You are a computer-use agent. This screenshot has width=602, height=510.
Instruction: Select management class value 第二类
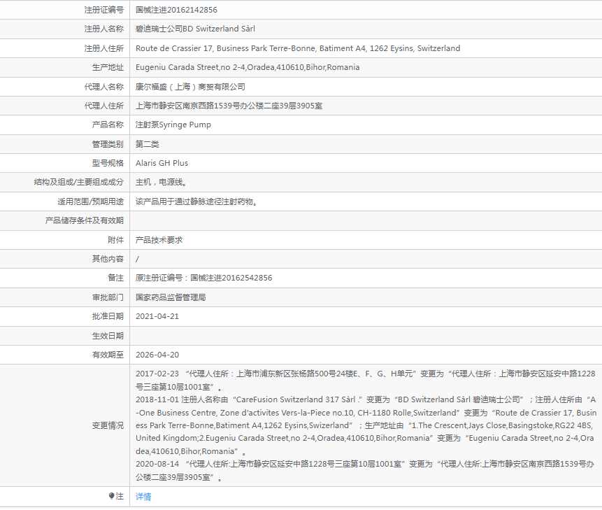coord(147,144)
